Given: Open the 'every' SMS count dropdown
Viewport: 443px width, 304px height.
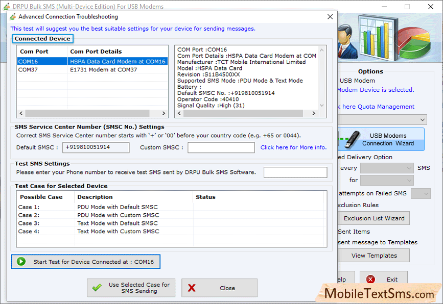Looking at the screenshot, I should 387,168.
